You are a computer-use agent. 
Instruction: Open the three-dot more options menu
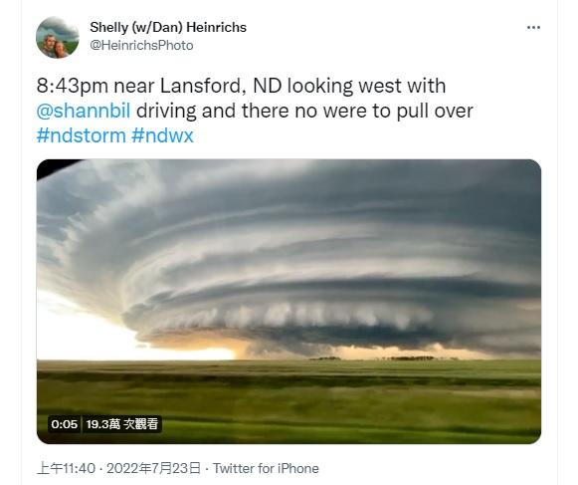click(533, 27)
